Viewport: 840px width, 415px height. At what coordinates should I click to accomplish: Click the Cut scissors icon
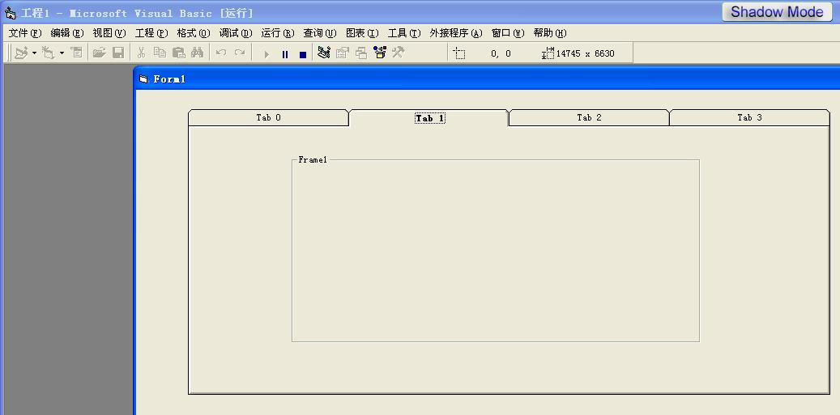[141, 53]
